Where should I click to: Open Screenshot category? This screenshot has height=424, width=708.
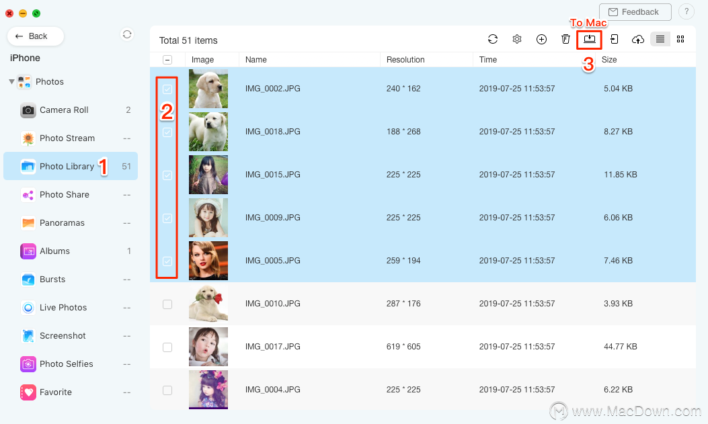pyautogui.click(x=71, y=335)
